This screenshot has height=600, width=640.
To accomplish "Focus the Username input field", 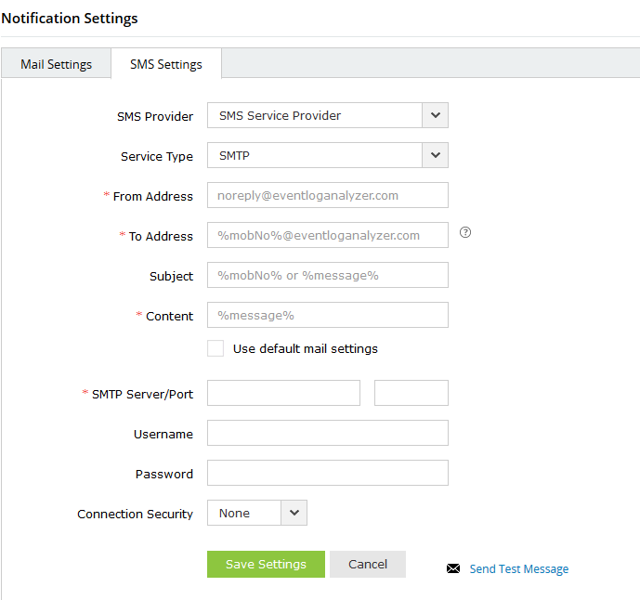I will [x=327, y=433].
